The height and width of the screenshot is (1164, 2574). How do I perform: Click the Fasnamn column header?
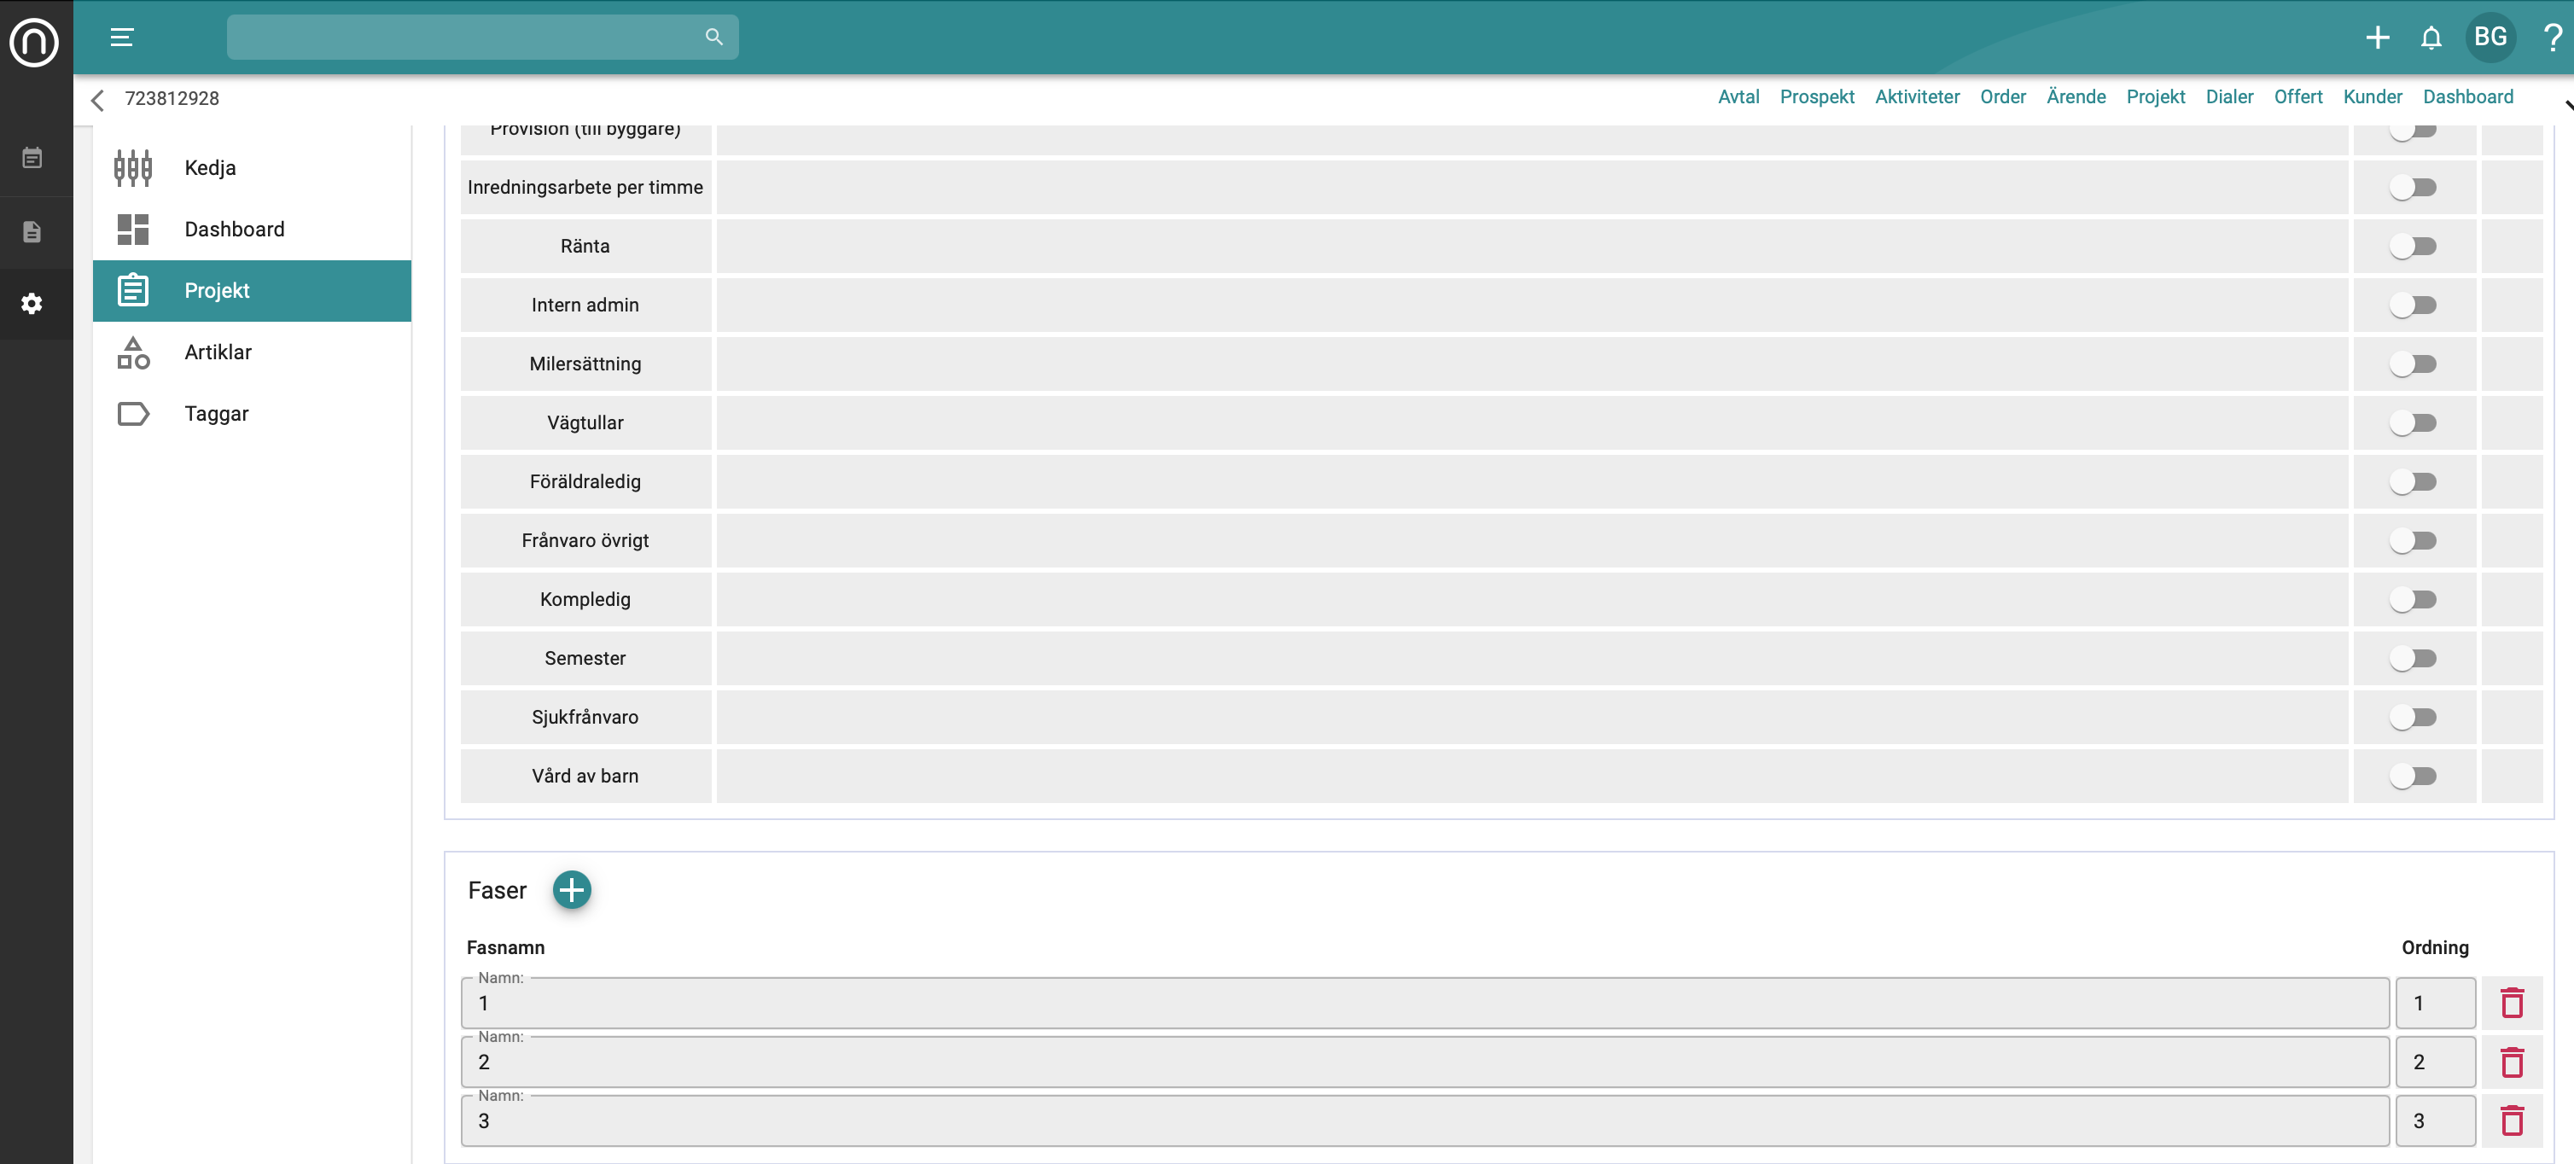click(x=505, y=947)
